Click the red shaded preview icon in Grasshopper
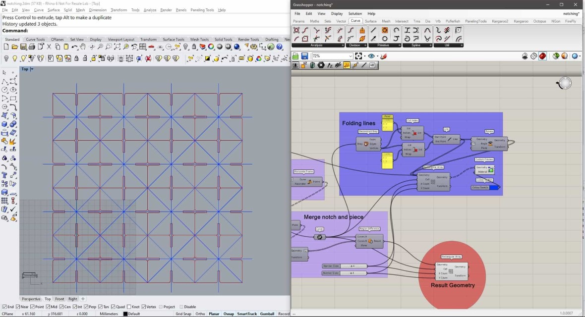 click(x=542, y=56)
